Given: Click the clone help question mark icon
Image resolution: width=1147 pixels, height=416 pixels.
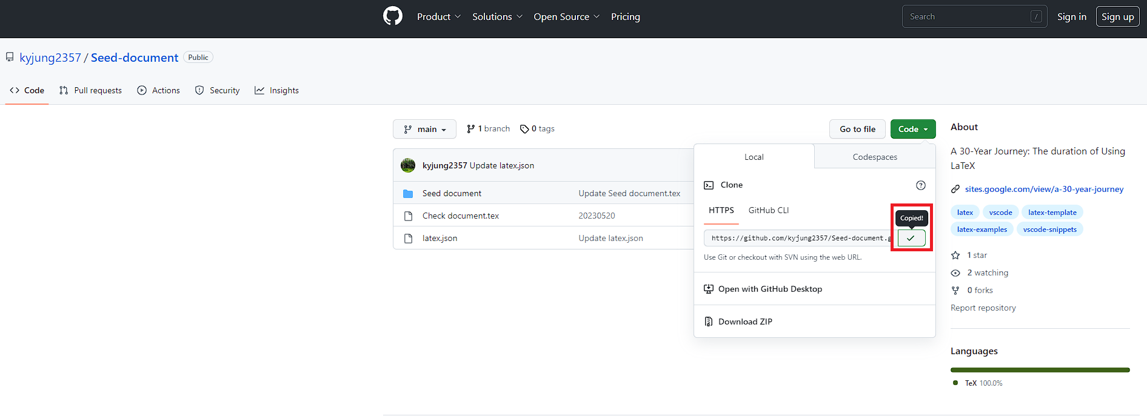Looking at the screenshot, I should tap(920, 185).
